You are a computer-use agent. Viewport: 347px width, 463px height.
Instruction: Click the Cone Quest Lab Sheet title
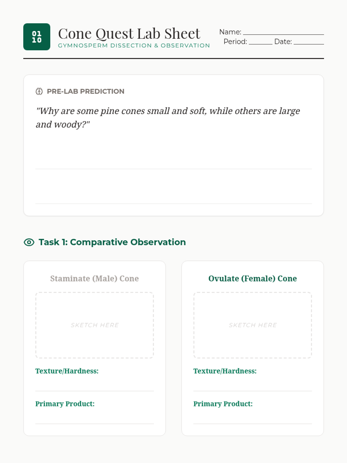coord(129,34)
